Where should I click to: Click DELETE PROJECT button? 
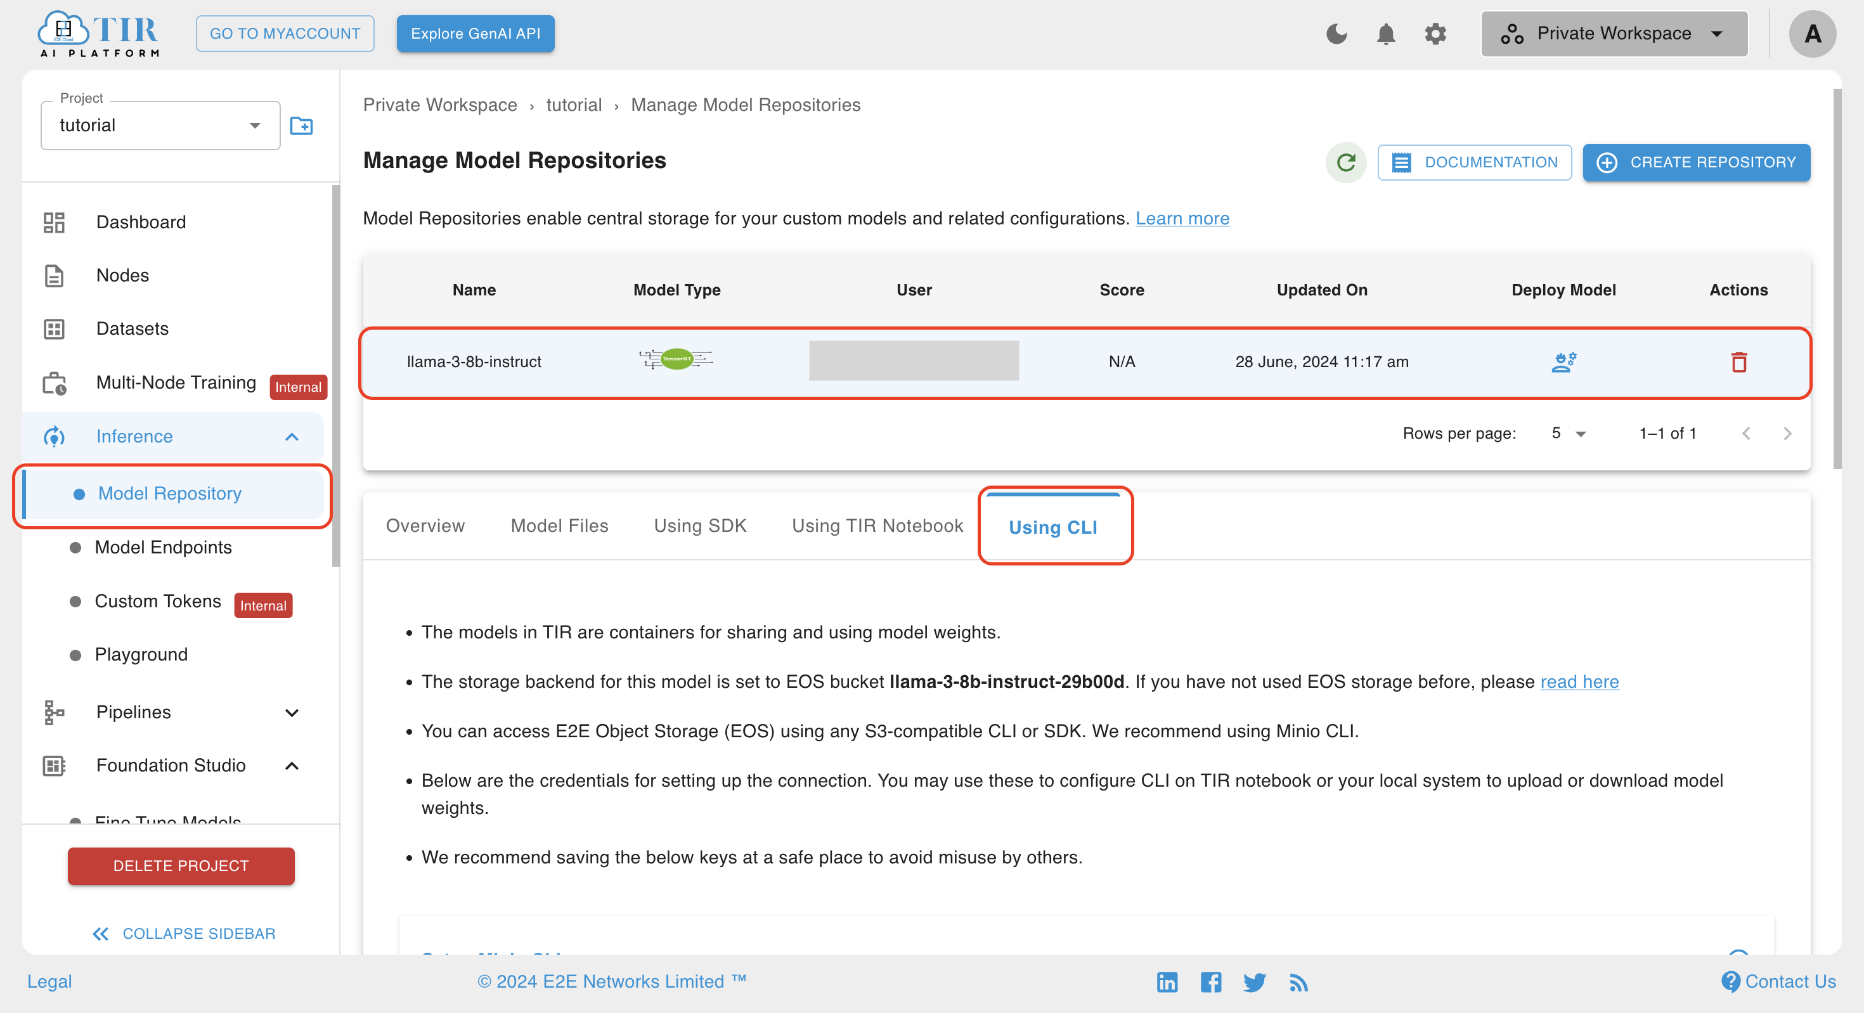181,866
